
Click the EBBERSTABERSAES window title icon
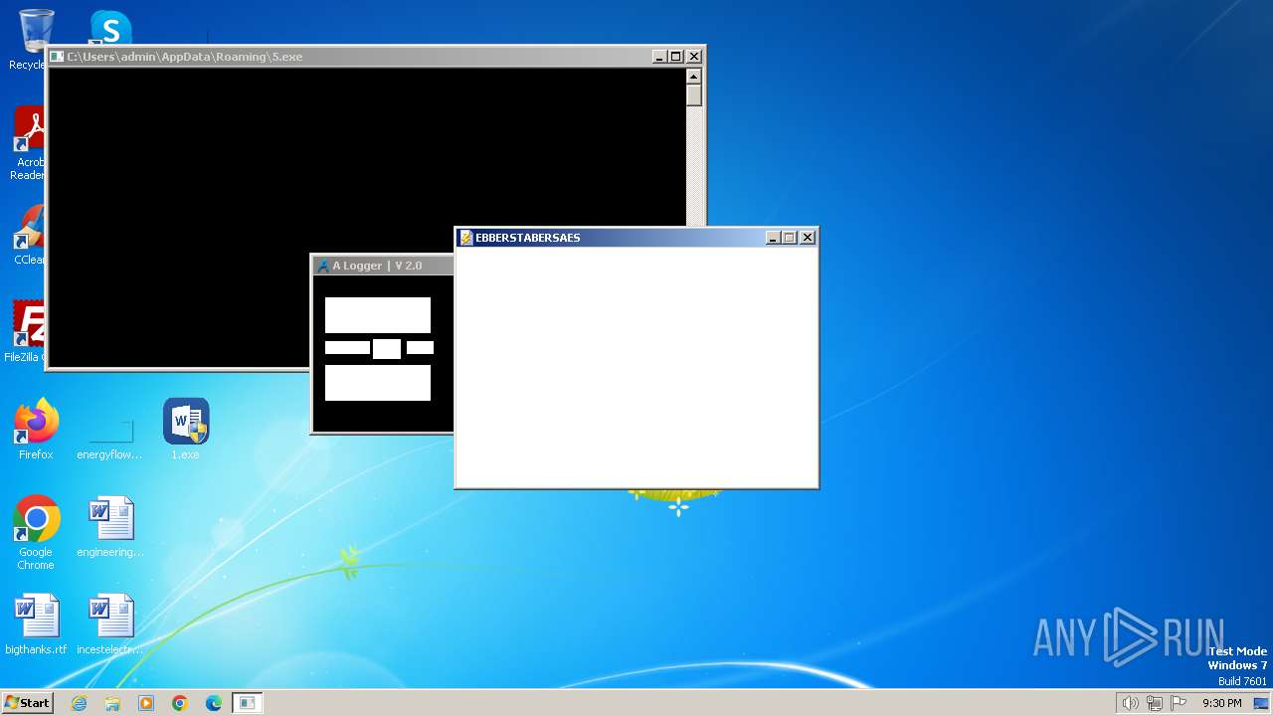[465, 238]
